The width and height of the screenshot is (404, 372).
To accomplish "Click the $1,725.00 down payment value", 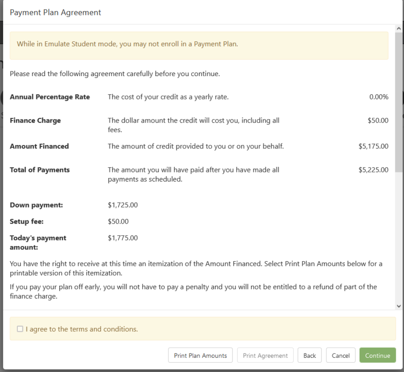I will click(x=123, y=206).
